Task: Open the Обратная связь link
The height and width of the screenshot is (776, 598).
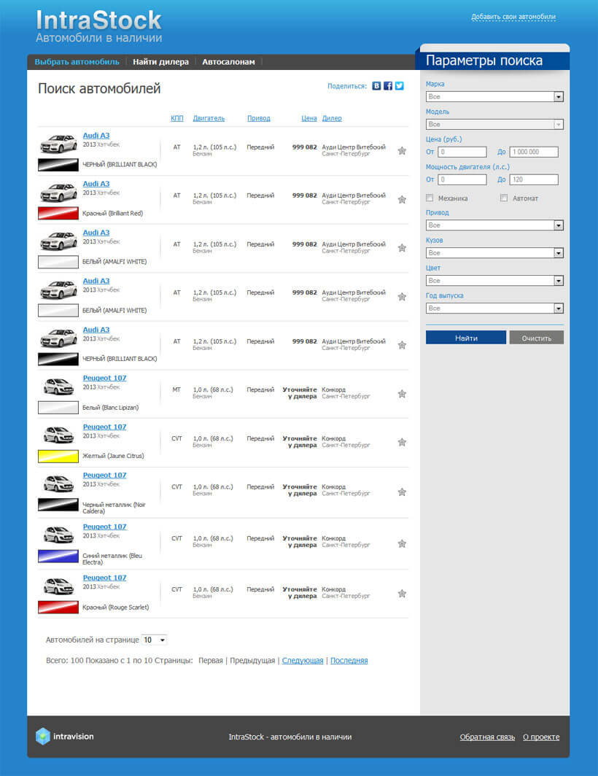Action: (x=487, y=737)
